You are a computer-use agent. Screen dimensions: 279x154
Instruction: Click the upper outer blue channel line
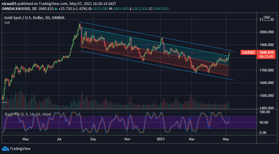[x=157, y=36]
